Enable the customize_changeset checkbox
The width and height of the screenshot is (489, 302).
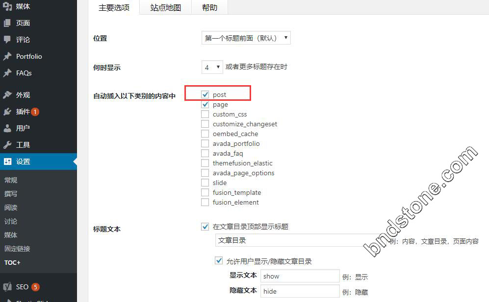205,124
